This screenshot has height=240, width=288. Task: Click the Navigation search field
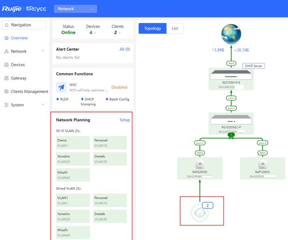pyautogui.click(x=24, y=25)
